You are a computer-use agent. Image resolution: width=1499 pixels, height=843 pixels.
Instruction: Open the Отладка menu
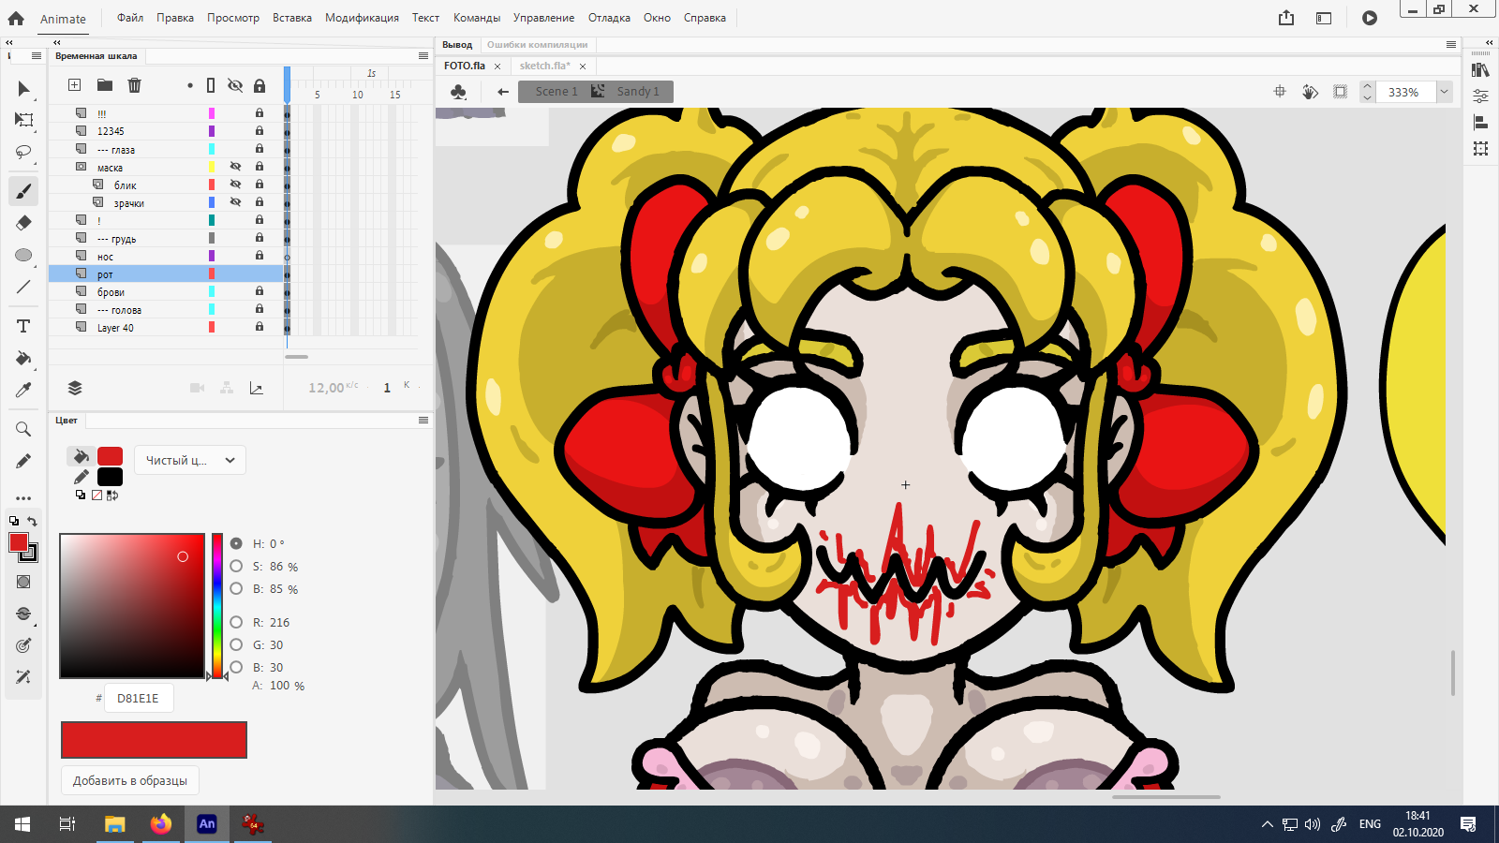click(x=609, y=18)
